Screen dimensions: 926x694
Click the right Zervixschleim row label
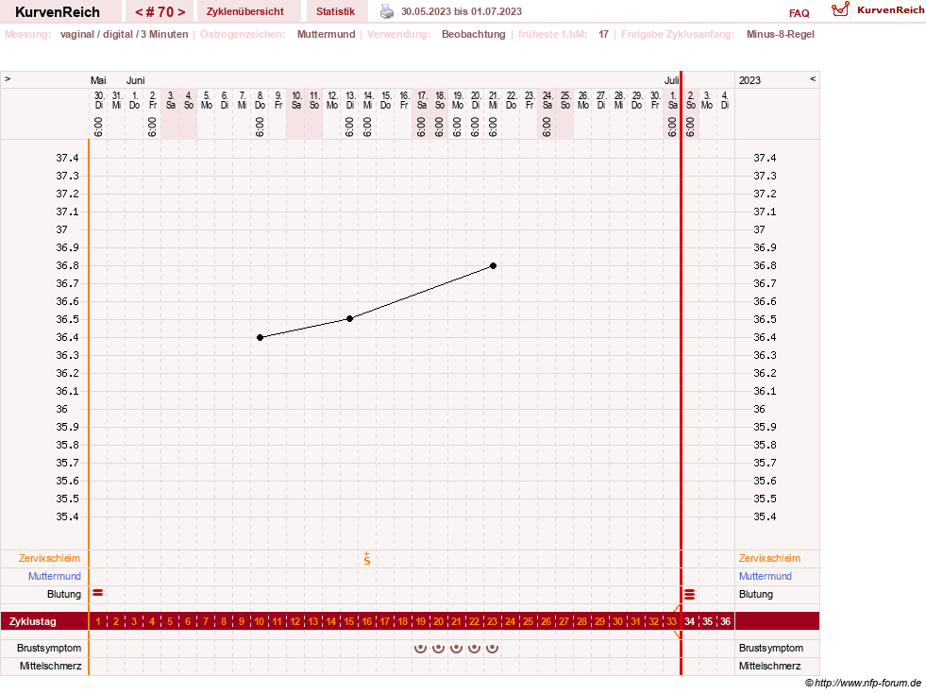coord(769,558)
